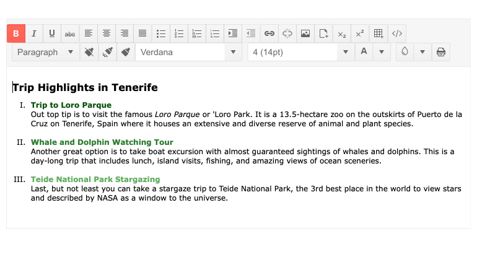Click paragraph starting 'Another great option'

click(242, 156)
